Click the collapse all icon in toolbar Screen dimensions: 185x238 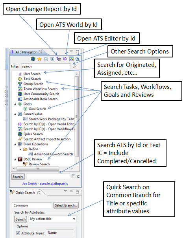[x=46, y=59]
